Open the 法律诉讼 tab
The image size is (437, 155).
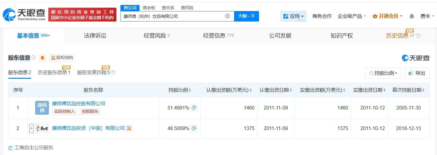point(95,36)
